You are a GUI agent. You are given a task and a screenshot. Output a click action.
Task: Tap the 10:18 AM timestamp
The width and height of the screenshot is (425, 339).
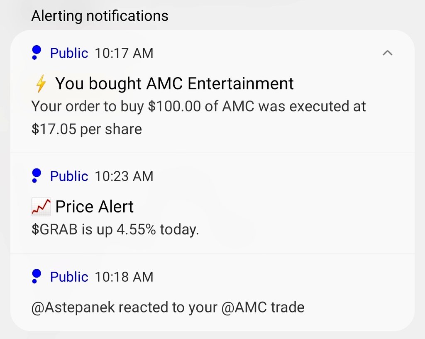(124, 277)
